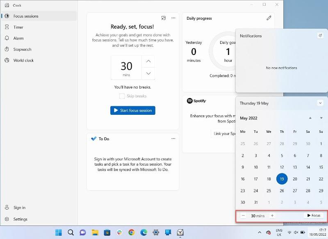Click the blue monitor app icon in taskbar

click(x=168, y=232)
